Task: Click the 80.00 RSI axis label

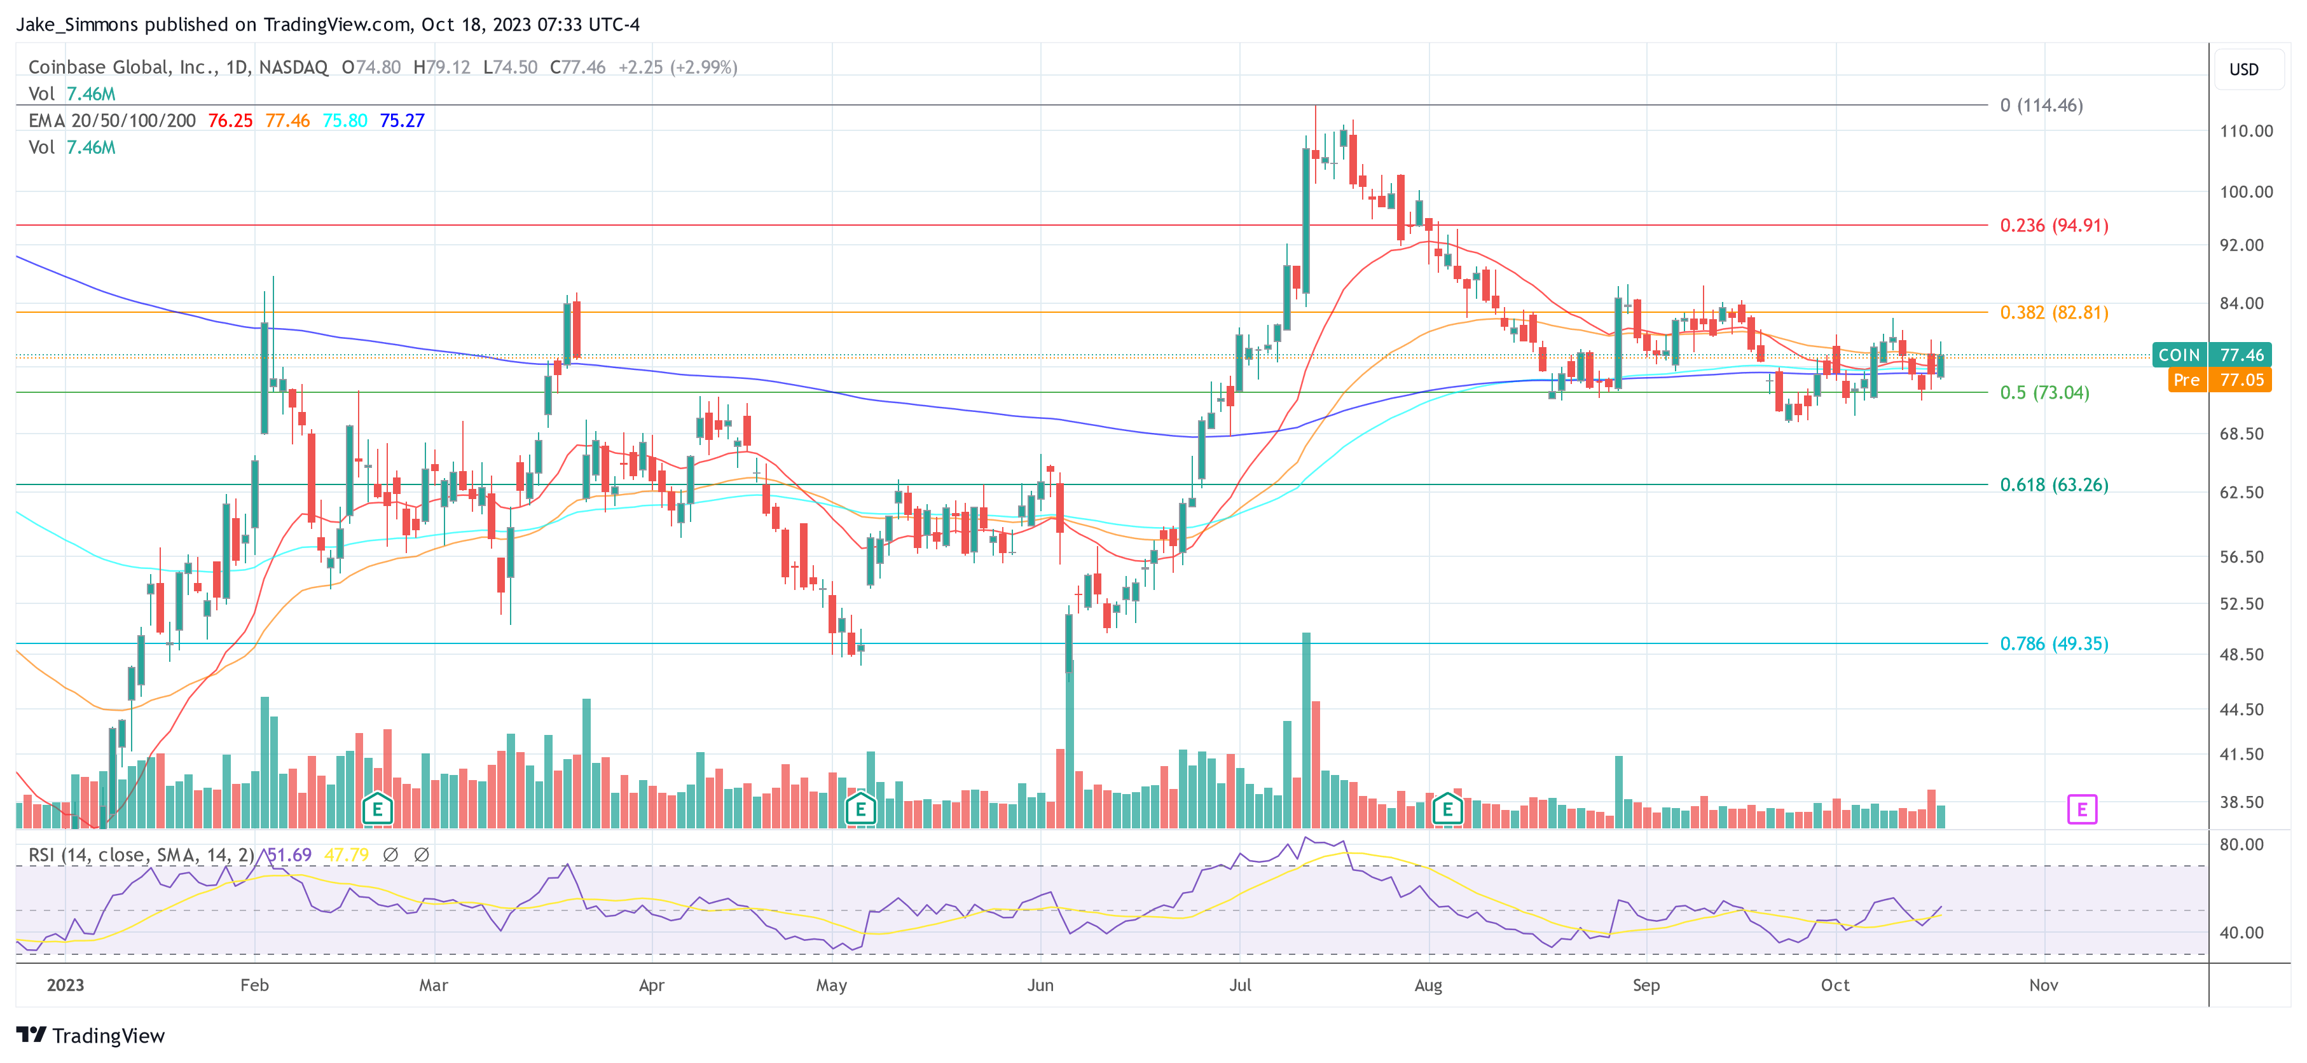Action: (2242, 844)
